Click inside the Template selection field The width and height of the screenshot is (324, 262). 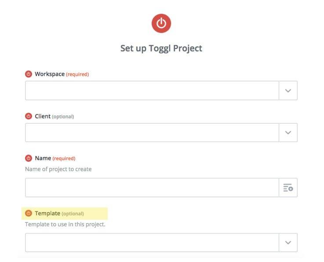(152, 243)
